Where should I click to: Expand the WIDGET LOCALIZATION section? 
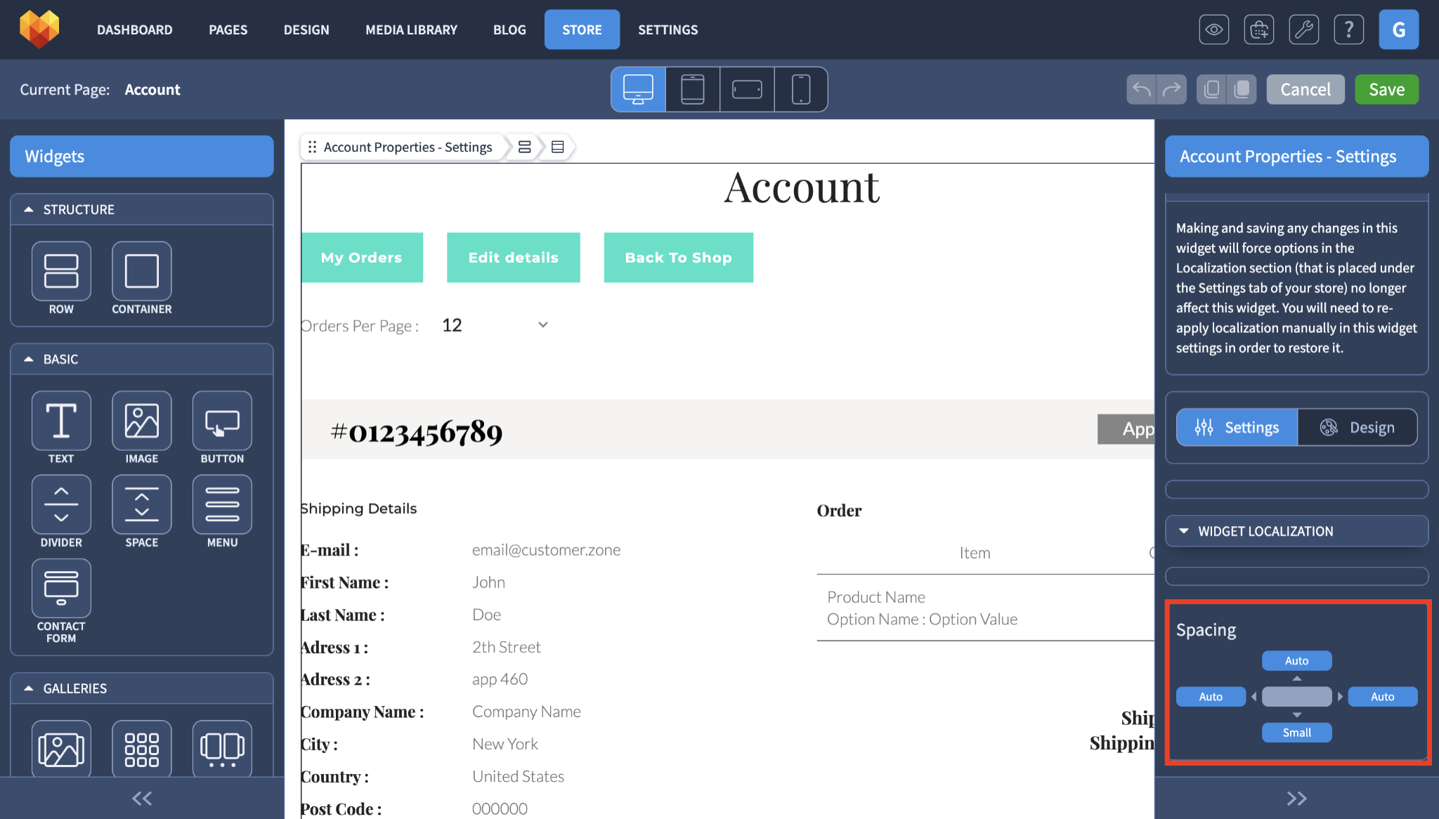coord(1296,531)
